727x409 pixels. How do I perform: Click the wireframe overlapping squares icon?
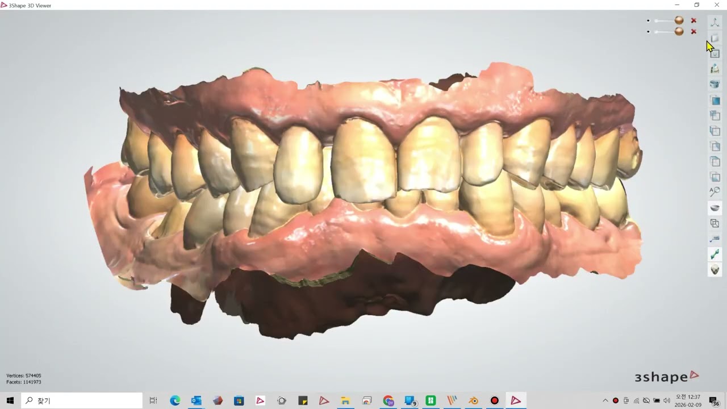point(715,223)
